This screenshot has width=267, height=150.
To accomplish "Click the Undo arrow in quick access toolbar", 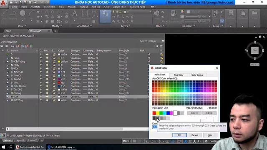I will pyautogui.click(x=35, y=2).
